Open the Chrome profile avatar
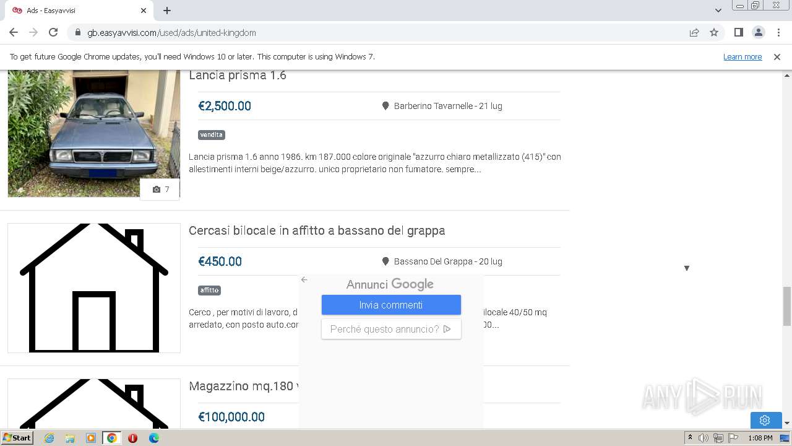The width and height of the screenshot is (792, 446). click(758, 32)
